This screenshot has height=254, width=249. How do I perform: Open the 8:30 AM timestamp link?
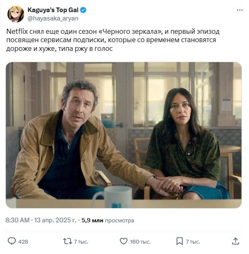[x=18, y=220]
